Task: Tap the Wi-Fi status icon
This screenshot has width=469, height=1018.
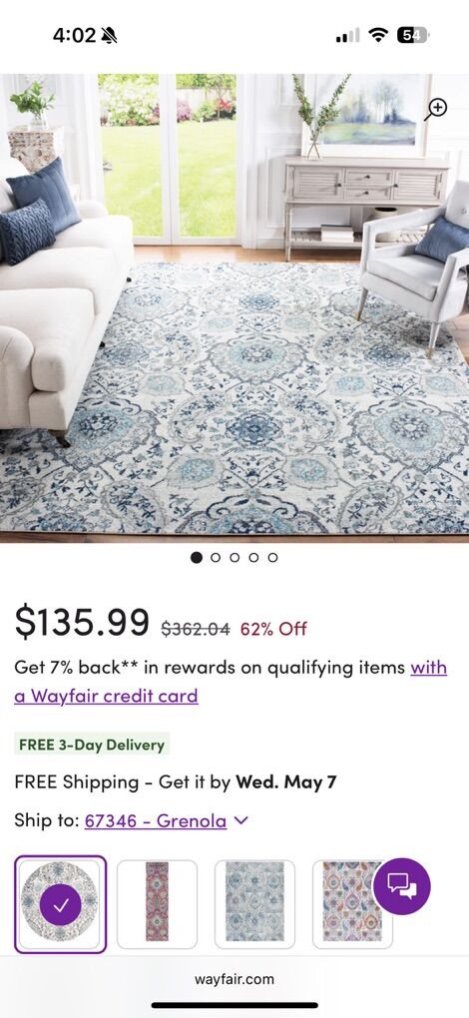Action: pyautogui.click(x=377, y=35)
